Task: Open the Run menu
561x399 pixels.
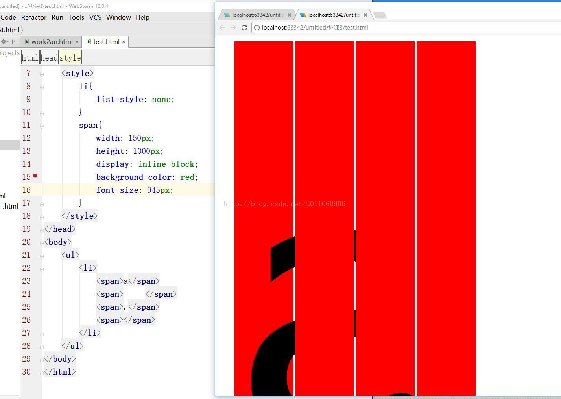Action: pos(57,17)
